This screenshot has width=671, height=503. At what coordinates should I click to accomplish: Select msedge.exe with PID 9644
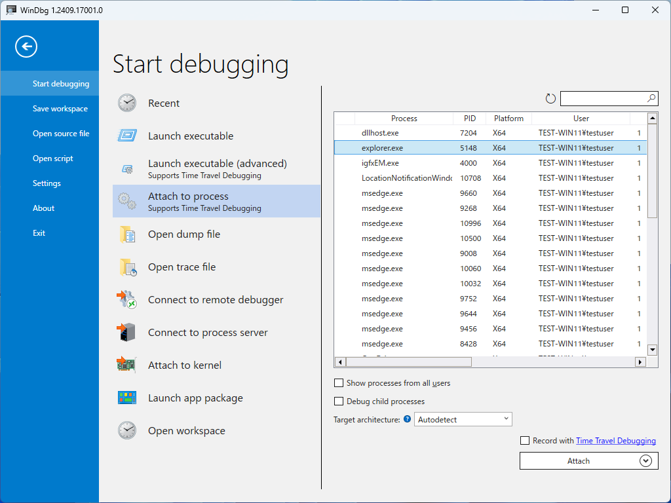coord(490,314)
